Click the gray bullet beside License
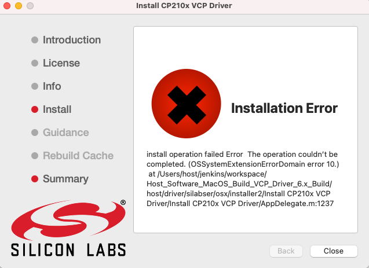 tap(35, 63)
